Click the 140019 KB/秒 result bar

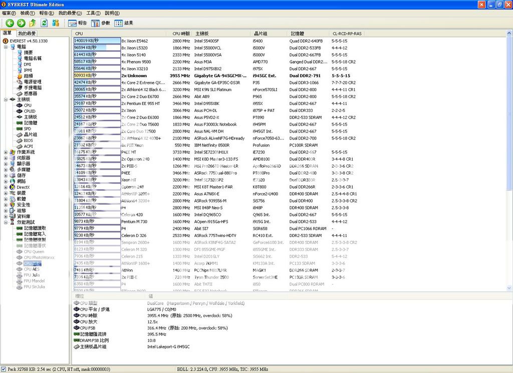pos(97,41)
